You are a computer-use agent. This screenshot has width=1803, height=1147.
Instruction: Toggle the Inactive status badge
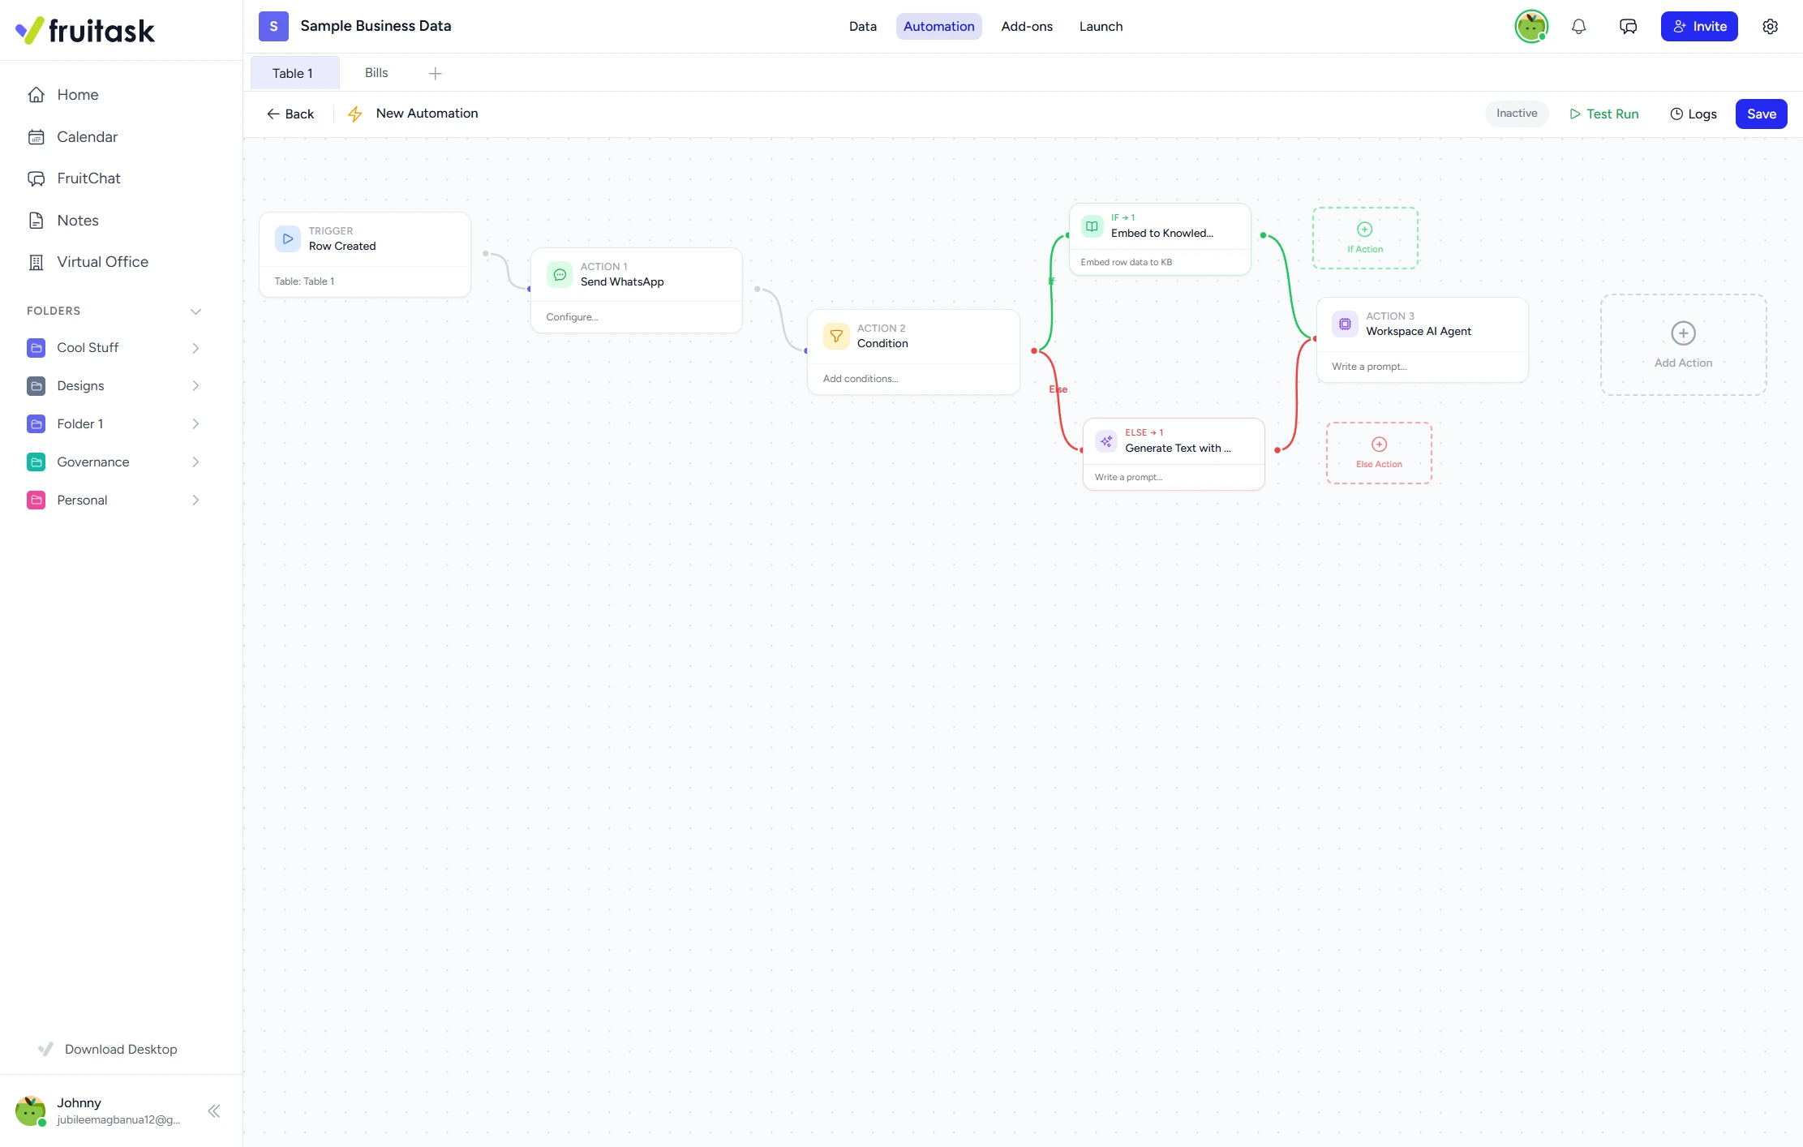(1517, 114)
